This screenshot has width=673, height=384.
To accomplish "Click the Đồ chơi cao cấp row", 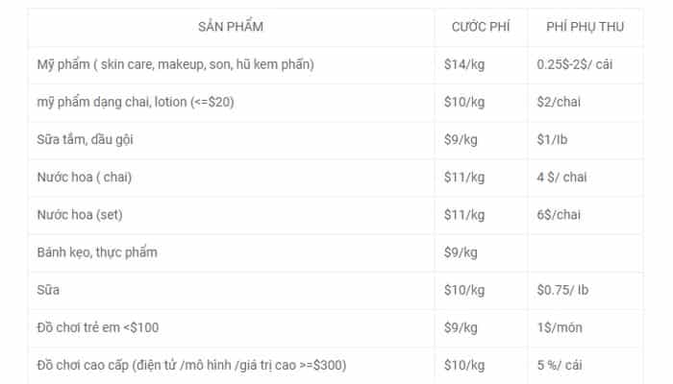I will [x=336, y=366].
